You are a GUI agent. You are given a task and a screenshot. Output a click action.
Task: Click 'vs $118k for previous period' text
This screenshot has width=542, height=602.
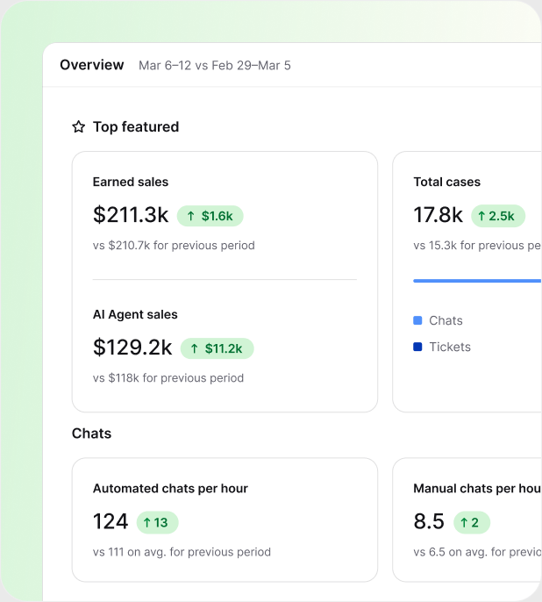168,377
